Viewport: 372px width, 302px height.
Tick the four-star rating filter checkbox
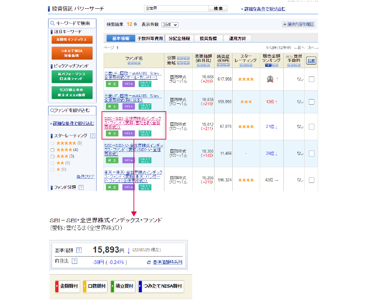click(x=52, y=150)
